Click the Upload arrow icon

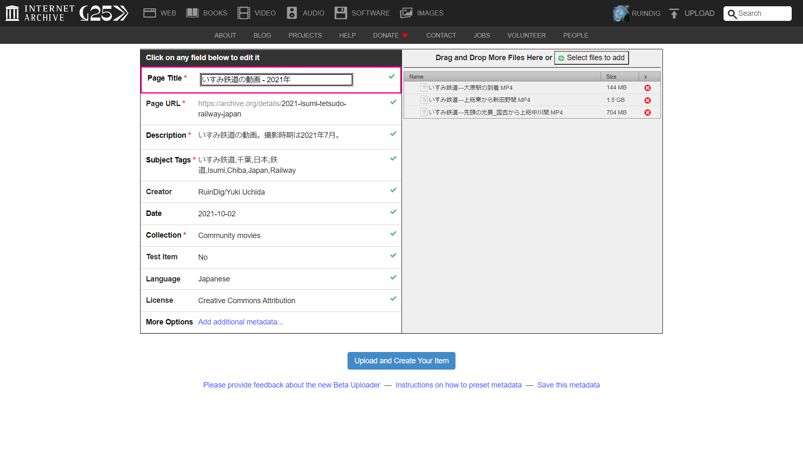(674, 13)
